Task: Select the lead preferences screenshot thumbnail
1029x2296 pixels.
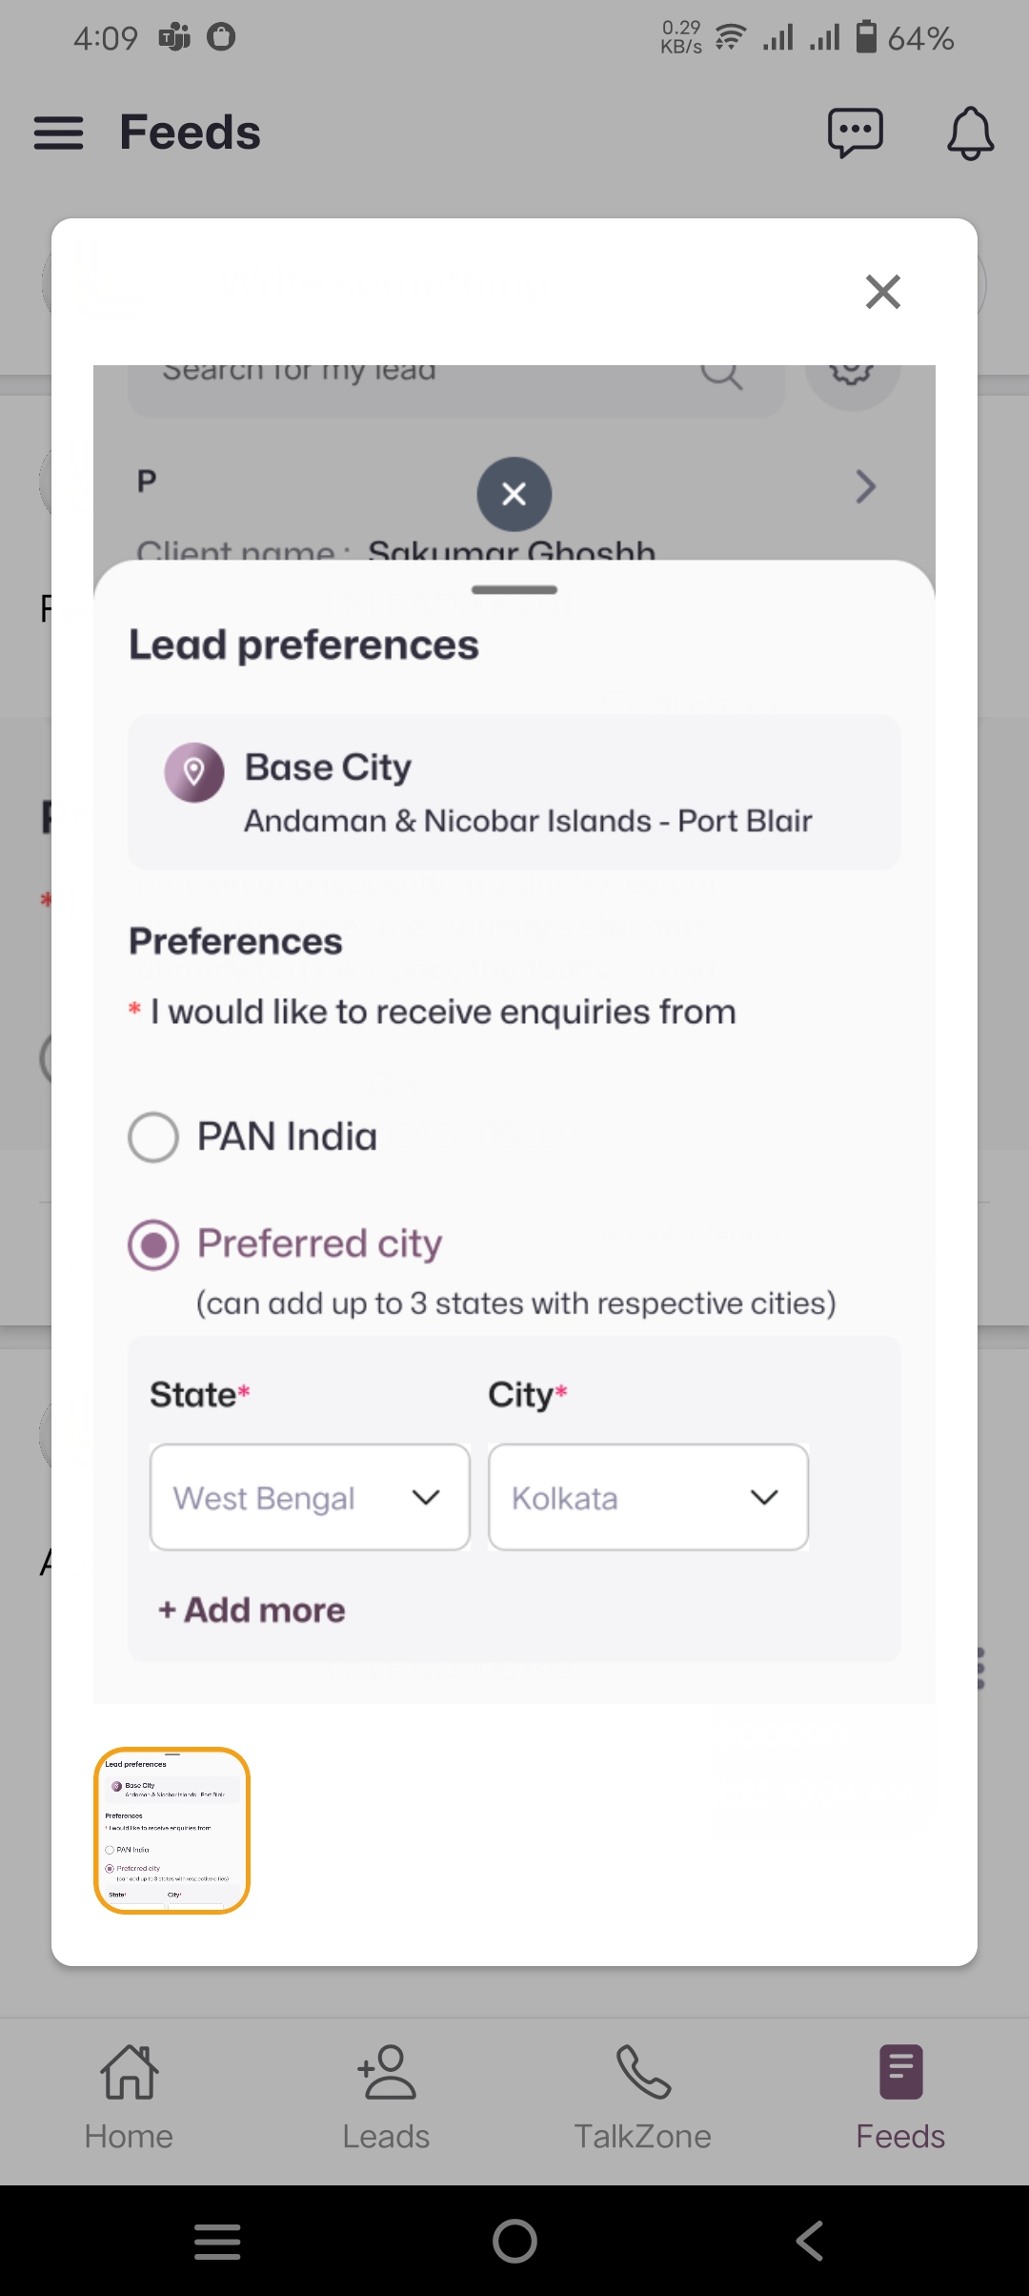Action: [171, 1830]
